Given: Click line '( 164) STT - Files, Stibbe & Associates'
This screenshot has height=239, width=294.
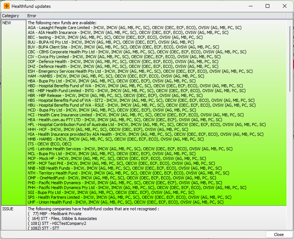Looking at the screenshot, I should coord(62,218).
